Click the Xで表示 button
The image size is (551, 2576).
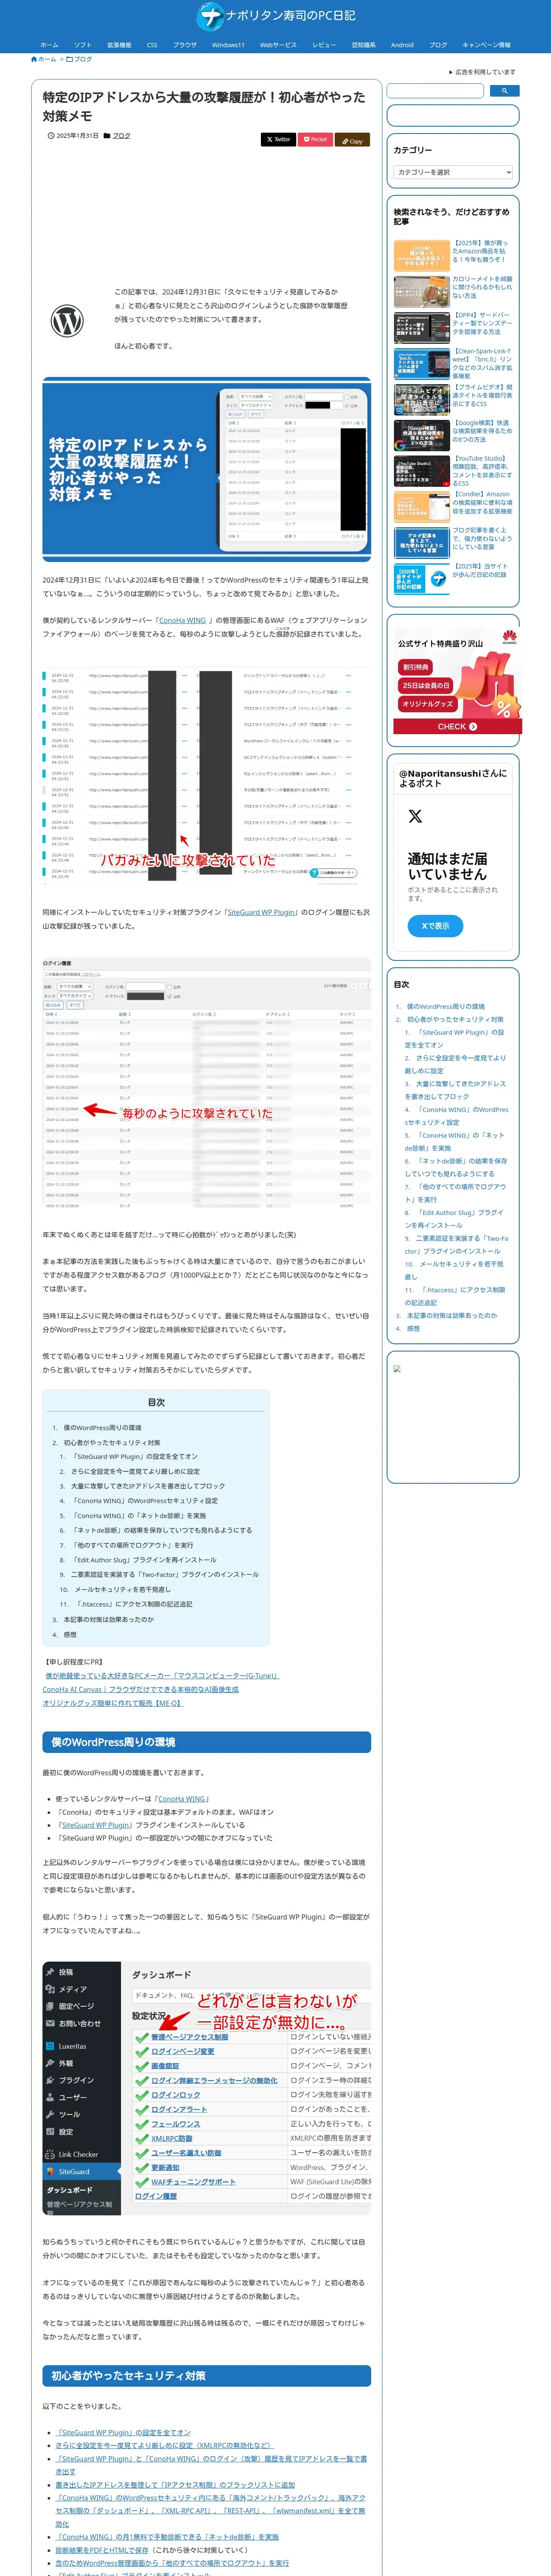435,926
